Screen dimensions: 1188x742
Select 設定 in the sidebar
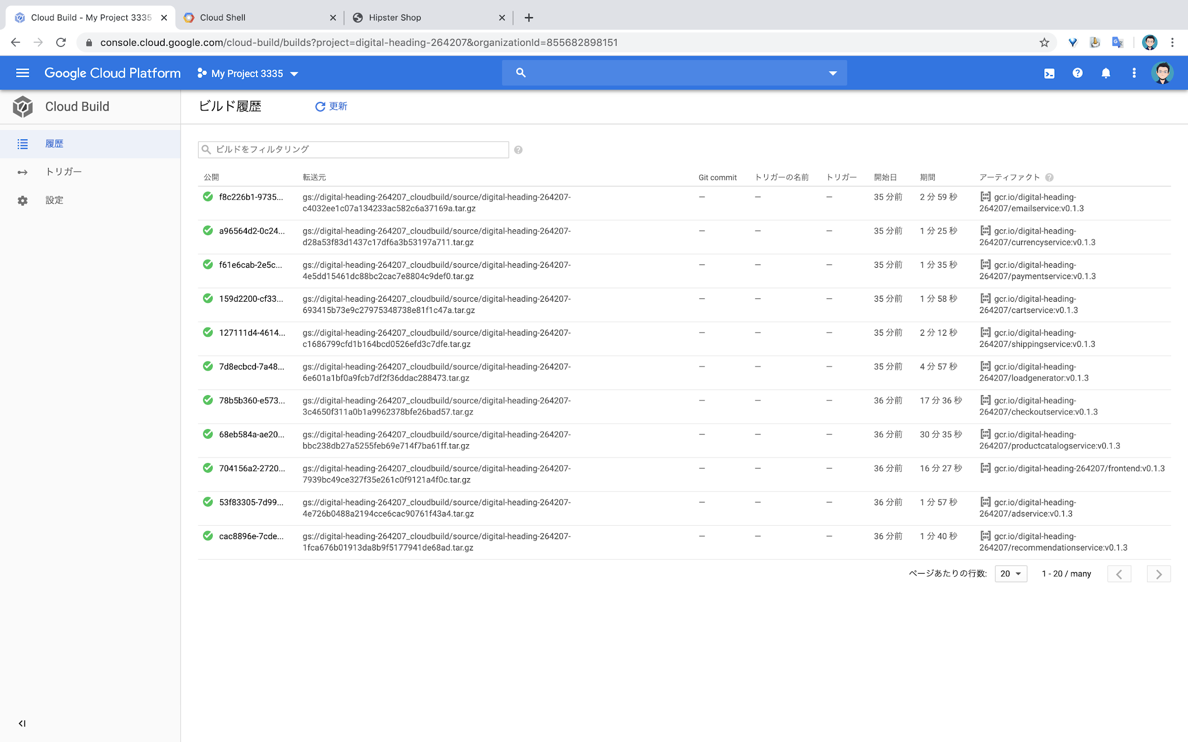90,201
